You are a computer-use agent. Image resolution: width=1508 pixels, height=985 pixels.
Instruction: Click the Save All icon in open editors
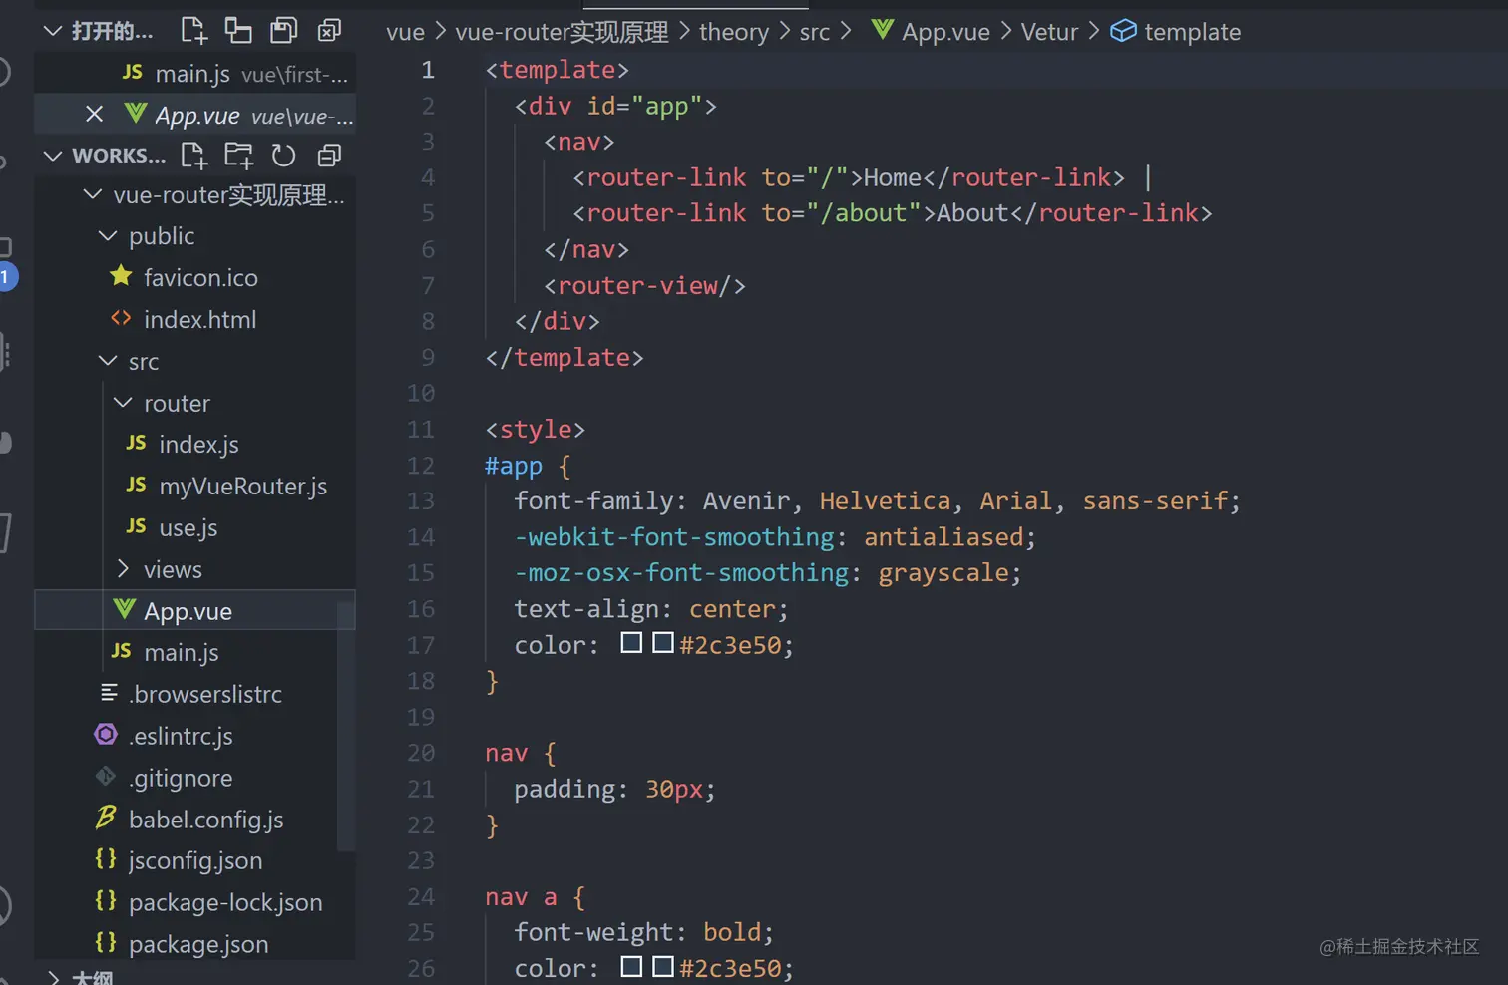(284, 31)
